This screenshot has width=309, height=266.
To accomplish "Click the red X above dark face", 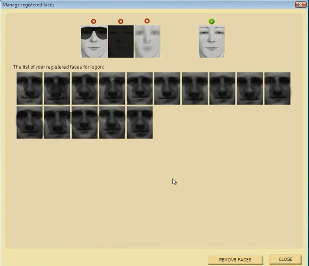I will pyautogui.click(x=121, y=21).
